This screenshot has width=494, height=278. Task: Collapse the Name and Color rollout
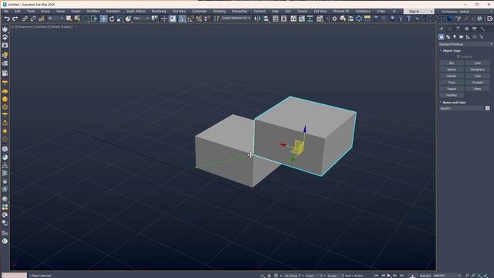[454, 103]
